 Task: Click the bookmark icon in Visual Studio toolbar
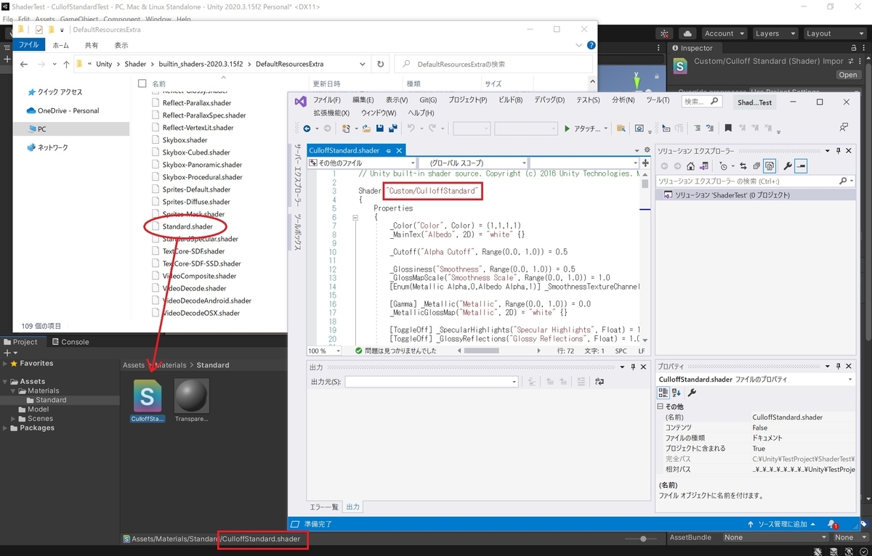point(728,128)
